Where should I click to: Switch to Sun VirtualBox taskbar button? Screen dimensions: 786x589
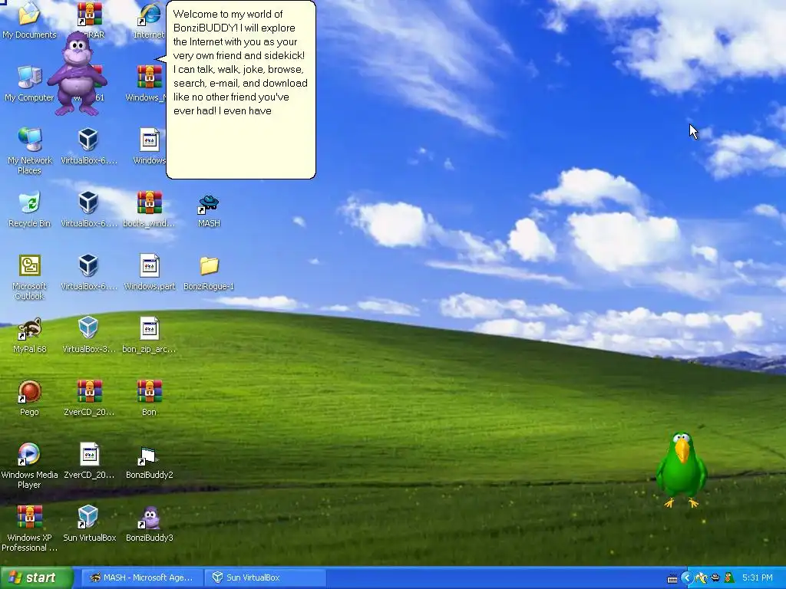tap(266, 577)
